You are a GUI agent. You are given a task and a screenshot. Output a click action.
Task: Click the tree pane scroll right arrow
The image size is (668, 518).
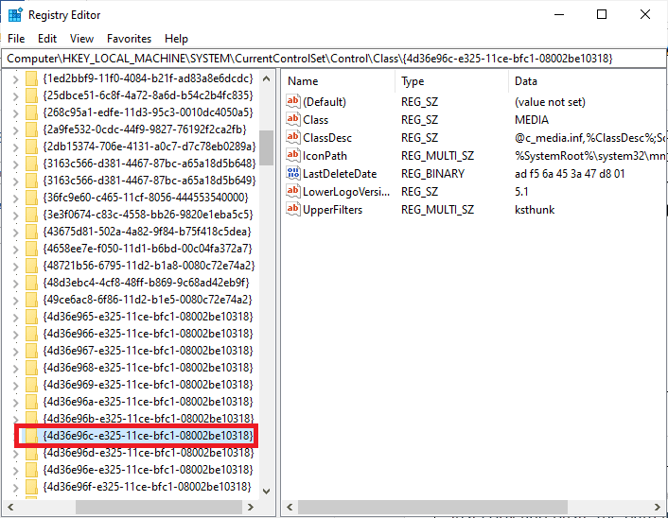click(x=251, y=507)
